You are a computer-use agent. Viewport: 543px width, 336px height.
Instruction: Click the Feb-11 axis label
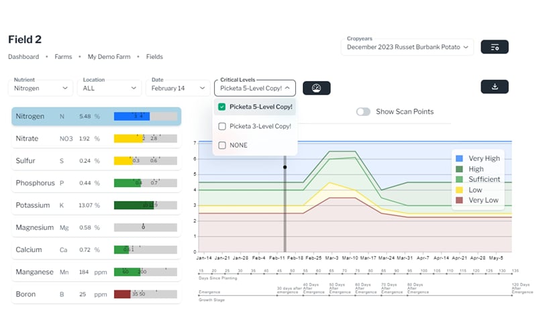click(x=277, y=258)
